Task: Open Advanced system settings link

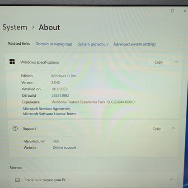Action: click(135, 44)
